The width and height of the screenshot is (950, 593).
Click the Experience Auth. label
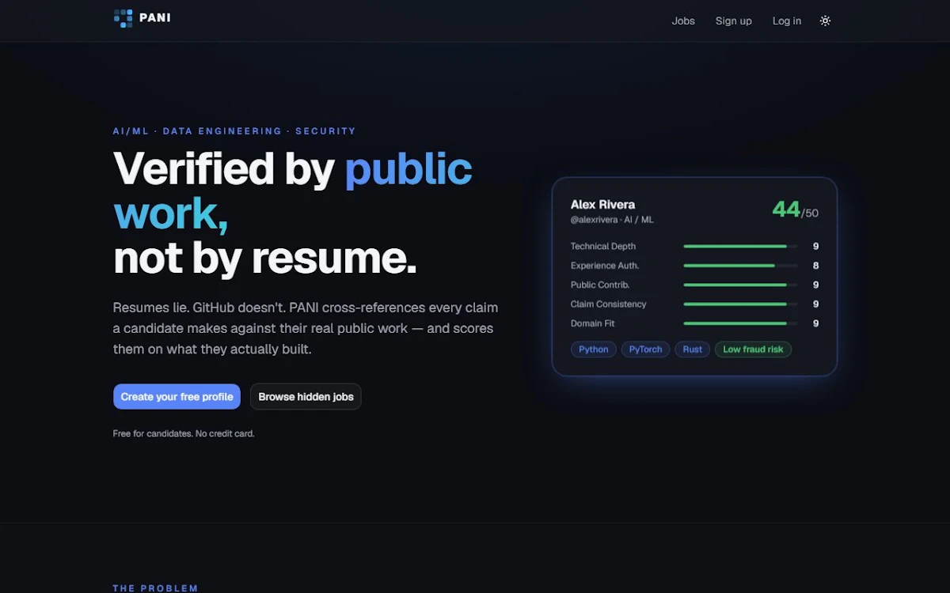605,266
